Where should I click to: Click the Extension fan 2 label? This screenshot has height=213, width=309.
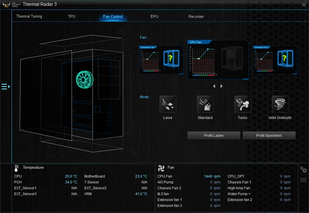240,200
